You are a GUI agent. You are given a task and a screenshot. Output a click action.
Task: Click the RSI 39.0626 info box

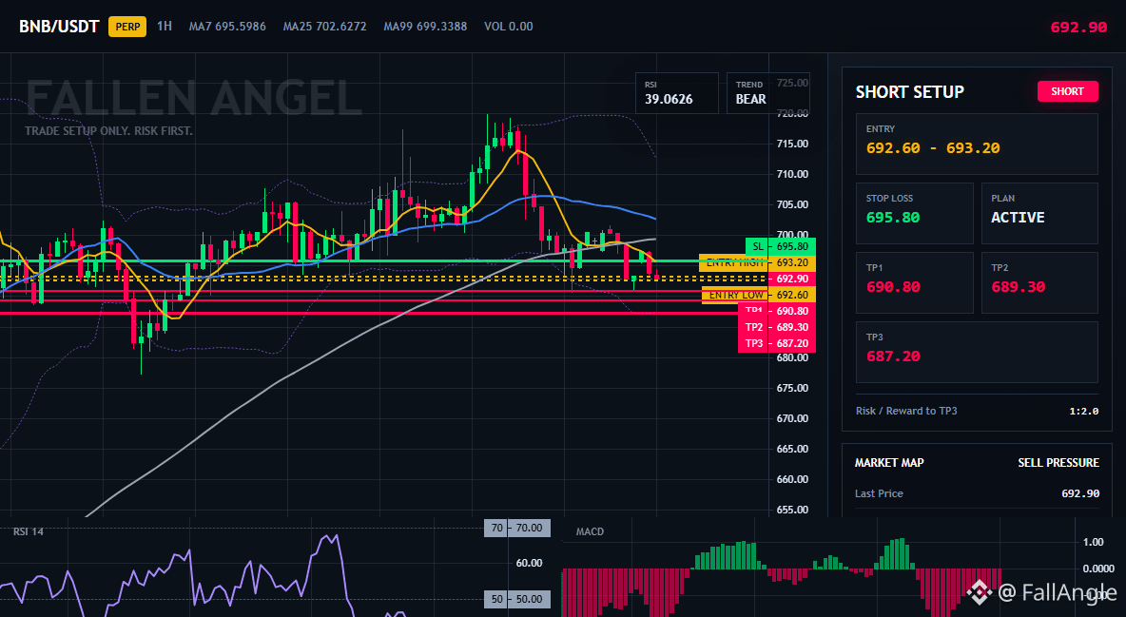coord(676,92)
